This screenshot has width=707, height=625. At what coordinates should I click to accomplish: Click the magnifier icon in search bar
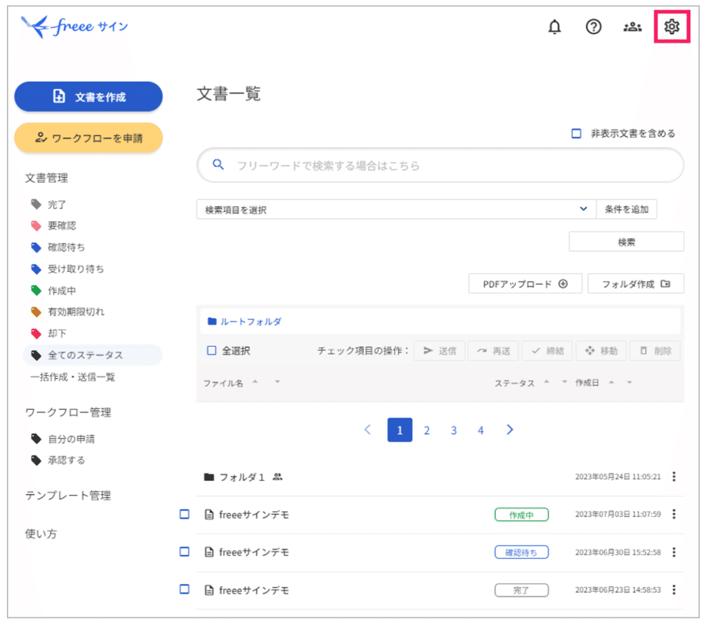click(x=218, y=165)
